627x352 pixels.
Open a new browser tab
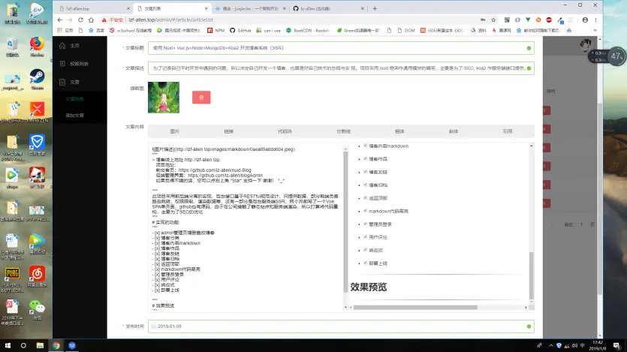click(375, 8)
